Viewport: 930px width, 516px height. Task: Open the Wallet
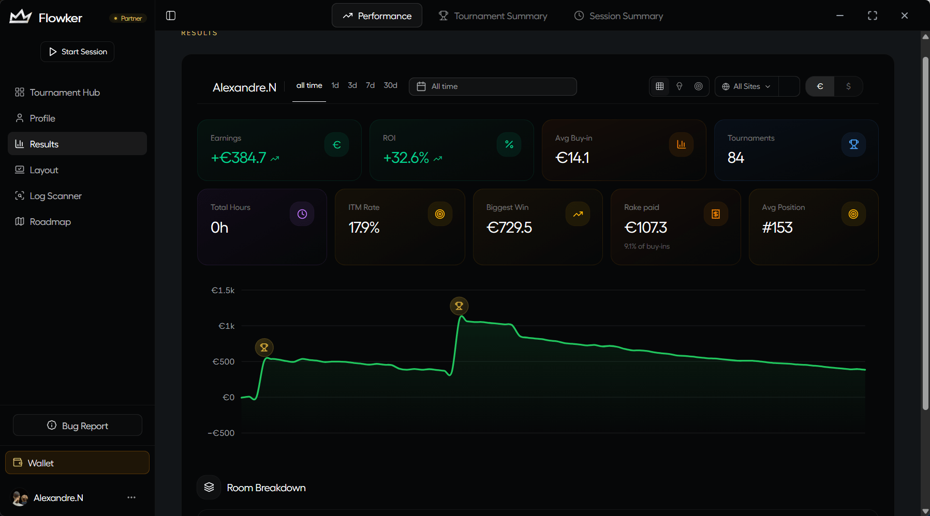pos(77,463)
